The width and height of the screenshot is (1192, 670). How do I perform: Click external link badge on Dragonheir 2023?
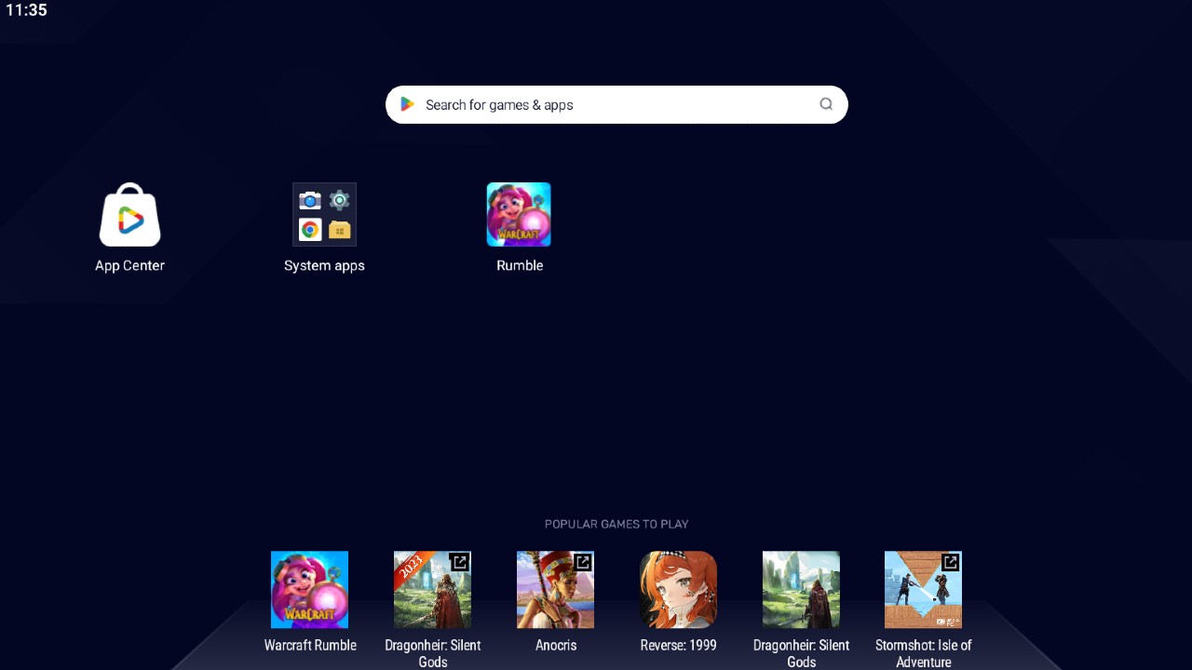point(460,562)
